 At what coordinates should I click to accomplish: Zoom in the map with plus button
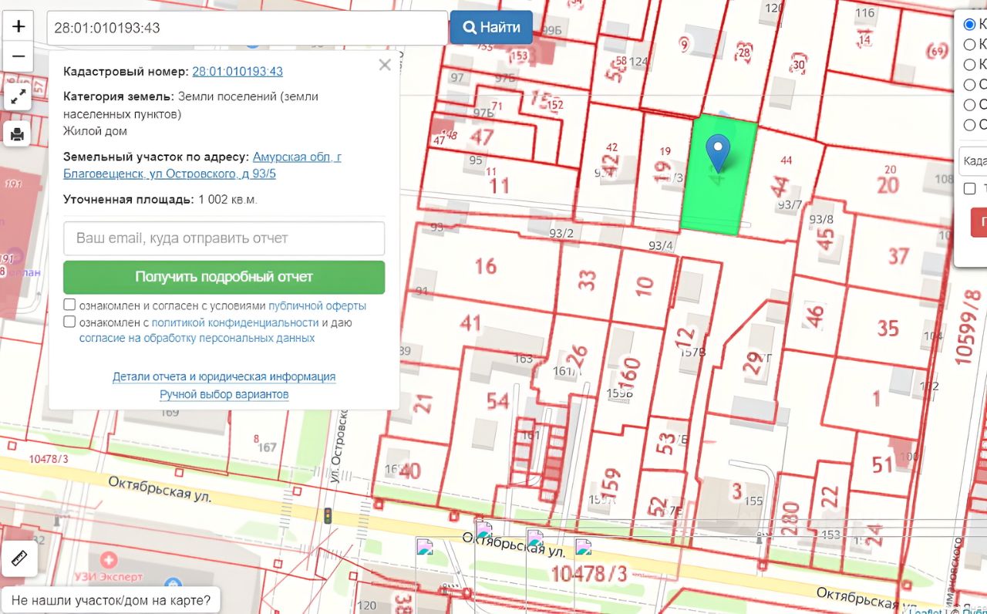tap(19, 27)
